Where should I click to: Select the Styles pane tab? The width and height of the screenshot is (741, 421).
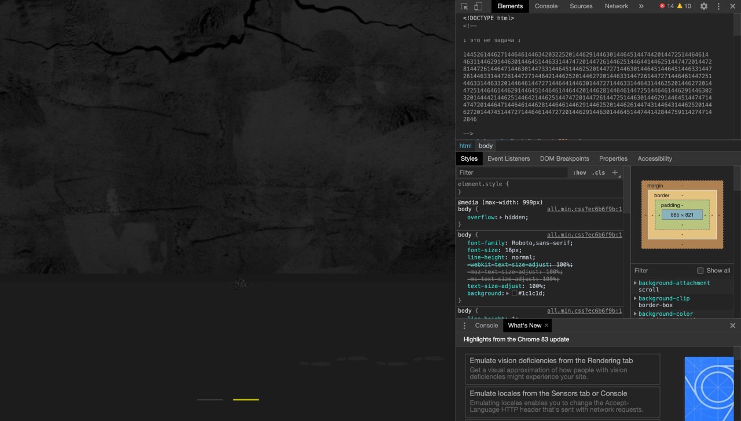tap(469, 158)
